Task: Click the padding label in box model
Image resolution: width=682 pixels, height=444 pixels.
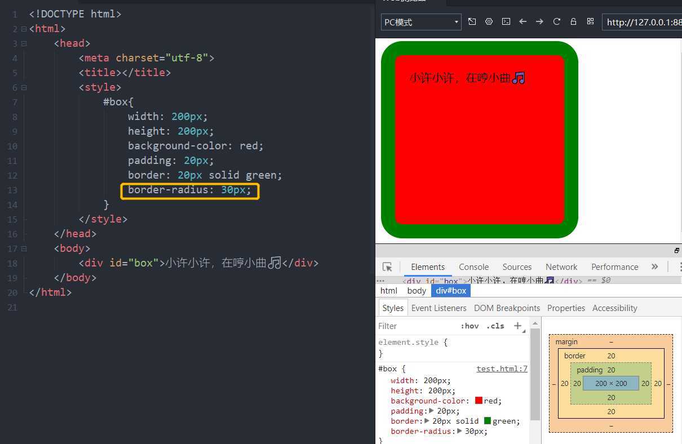Action: click(590, 370)
